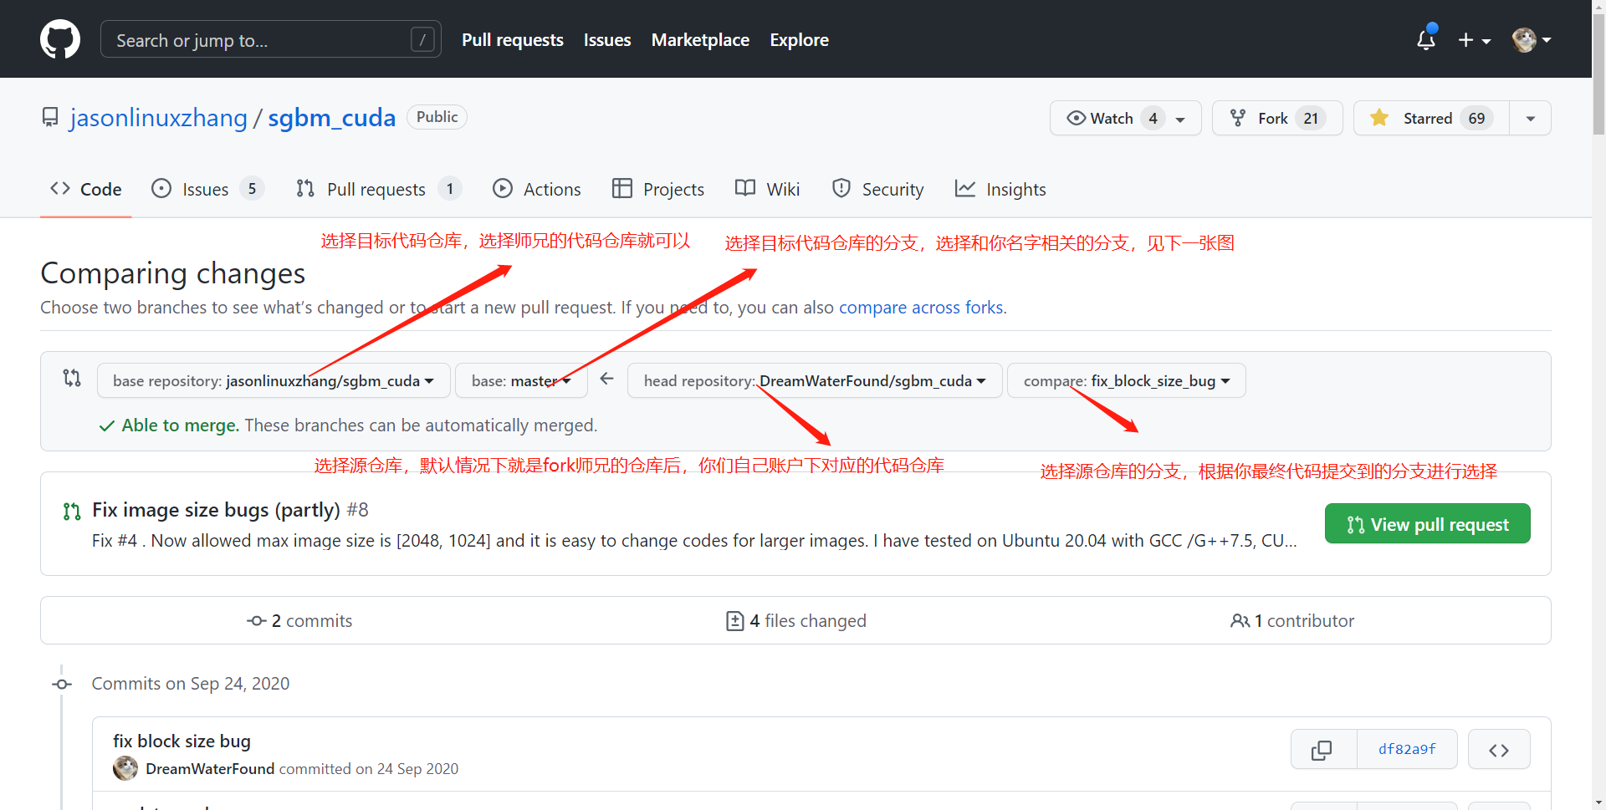Open the user avatar menu
Screen dimensions: 1606x810
click(1532, 39)
